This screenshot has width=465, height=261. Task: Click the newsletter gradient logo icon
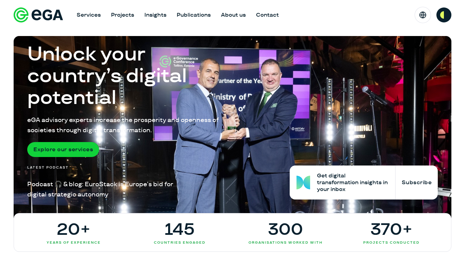303,182
